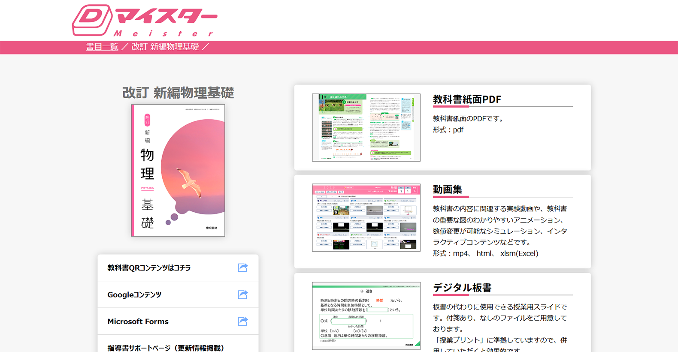678x352 pixels.
Task: Go to 書目一覧 in the breadcrumb
Action: (102, 47)
